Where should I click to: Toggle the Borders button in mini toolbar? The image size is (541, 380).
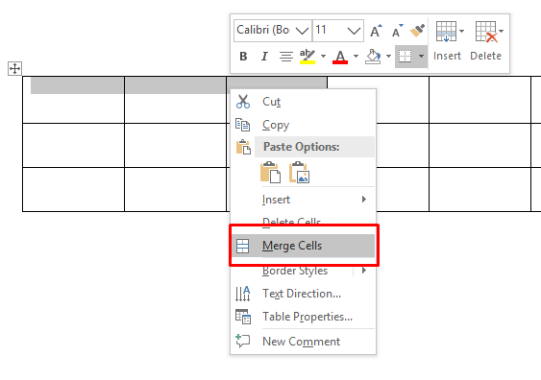(406, 57)
